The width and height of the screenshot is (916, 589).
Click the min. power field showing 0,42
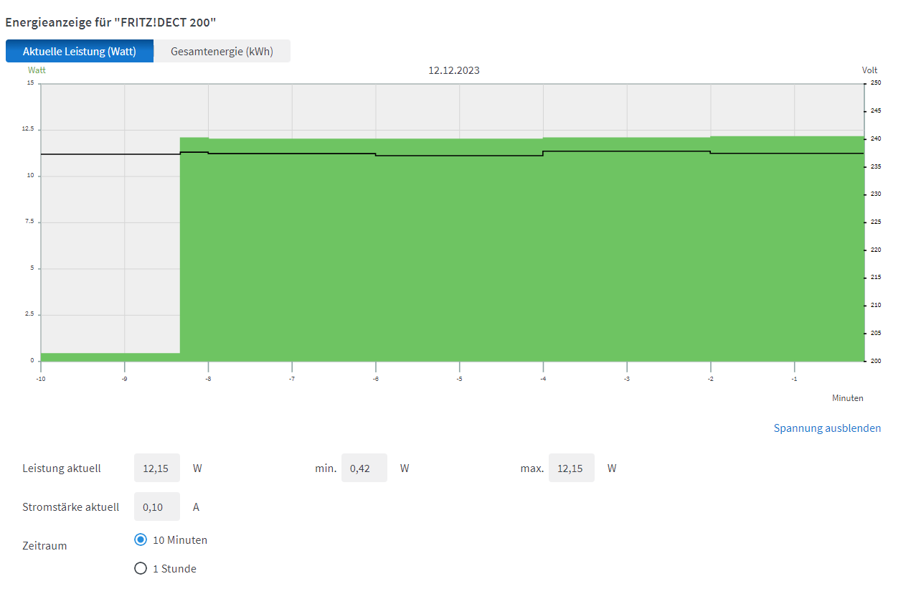click(x=364, y=468)
